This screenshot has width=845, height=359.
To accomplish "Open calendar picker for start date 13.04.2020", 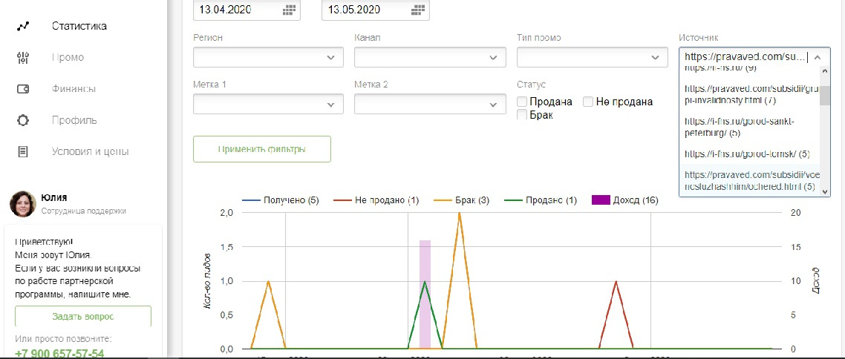I will click(290, 9).
